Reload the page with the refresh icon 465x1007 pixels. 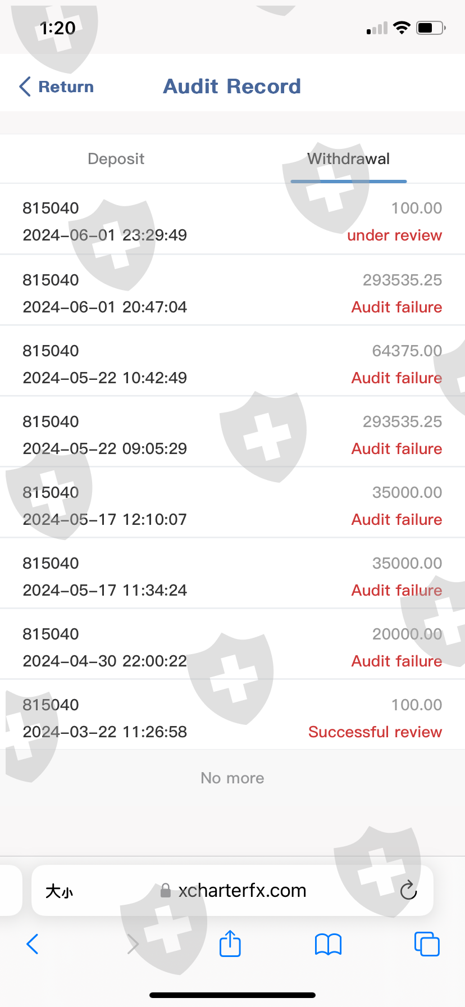pyautogui.click(x=408, y=890)
